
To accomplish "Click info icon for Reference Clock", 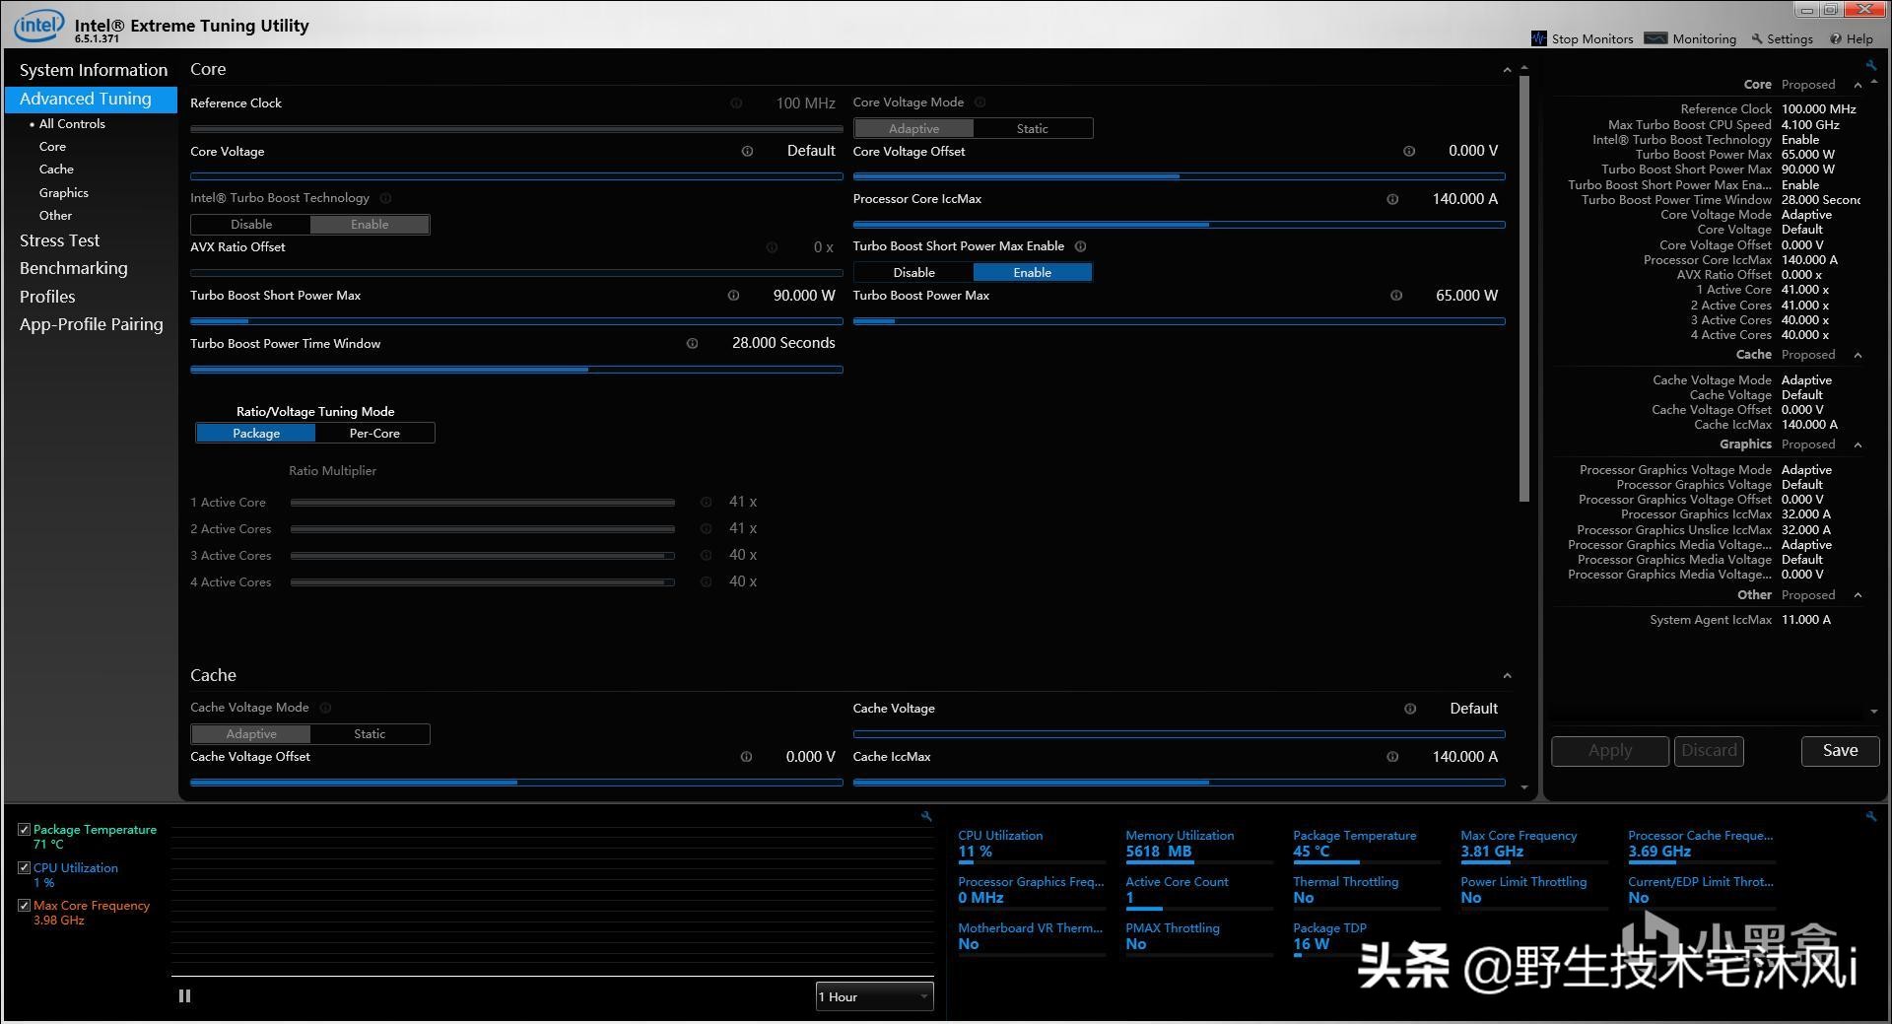I will (x=736, y=103).
